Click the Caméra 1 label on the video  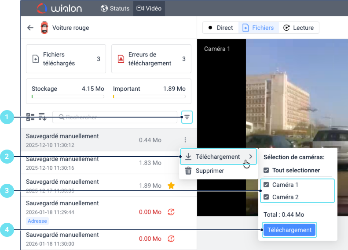coord(217,49)
